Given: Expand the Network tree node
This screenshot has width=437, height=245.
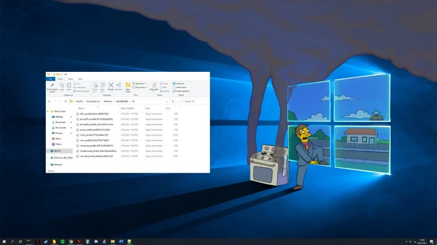Looking at the screenshot, I should 48,164.
